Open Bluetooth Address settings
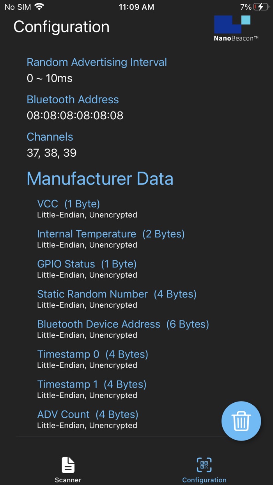 (73, 100)
